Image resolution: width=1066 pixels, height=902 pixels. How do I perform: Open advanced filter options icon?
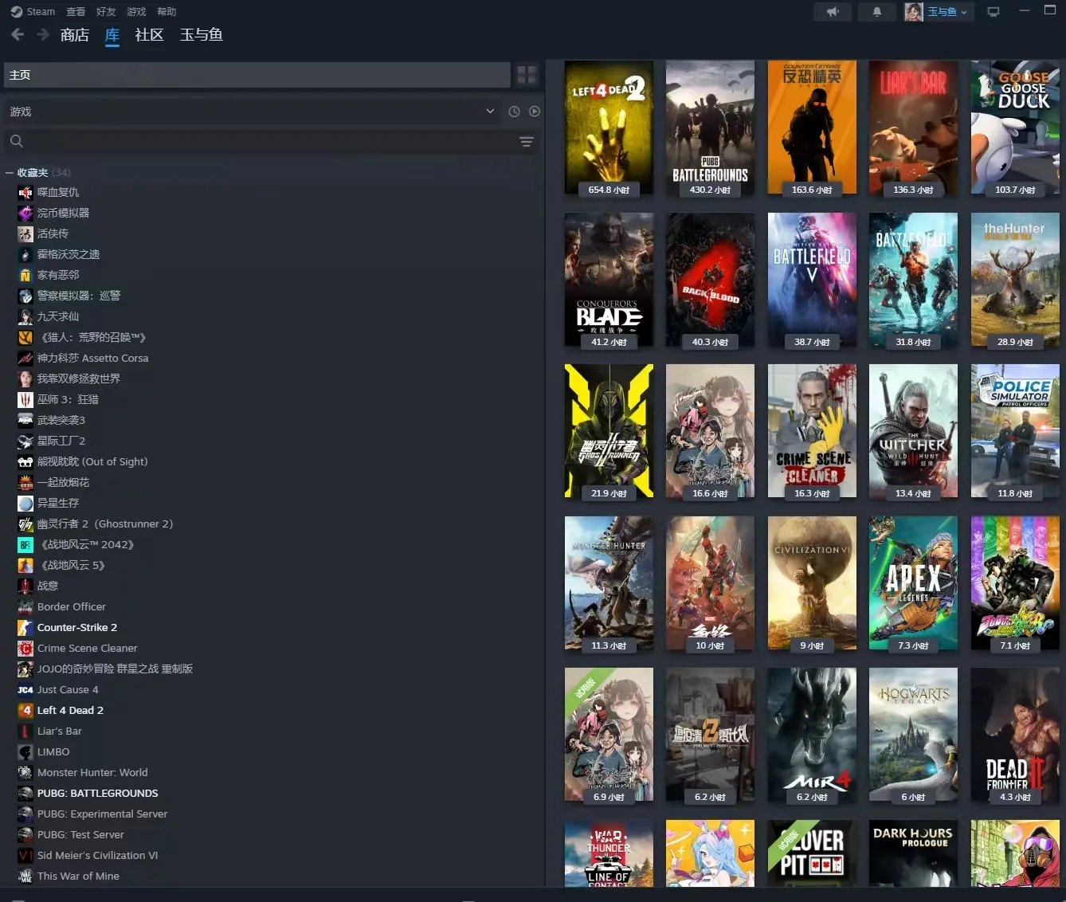coord(527,141)
